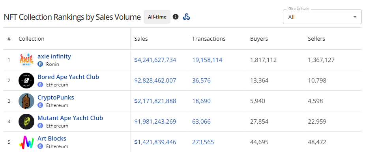Viewport: 365px width, 152px height.
Task: Click transactions count 18,690
Action: coord(201,101)
